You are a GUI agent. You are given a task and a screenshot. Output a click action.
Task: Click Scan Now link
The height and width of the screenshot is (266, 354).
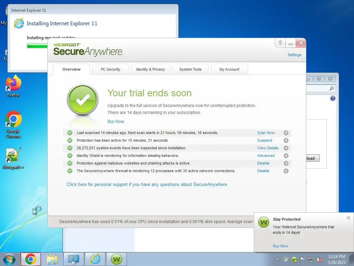(266, 133)
